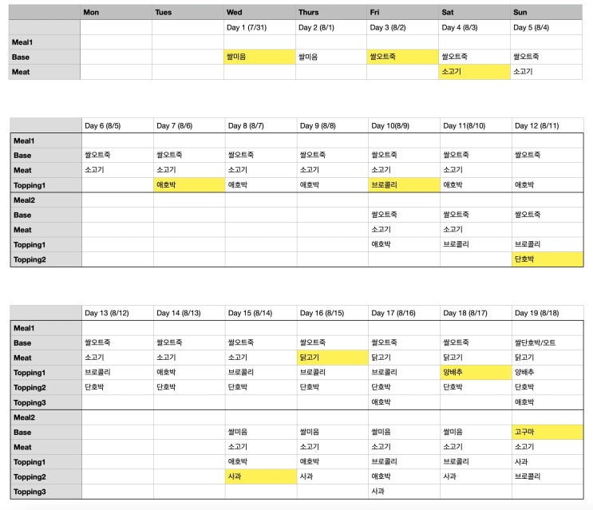Click the Sun column header cell
Image resolution: width=593 pixels, height=510 pixels.
546,12
